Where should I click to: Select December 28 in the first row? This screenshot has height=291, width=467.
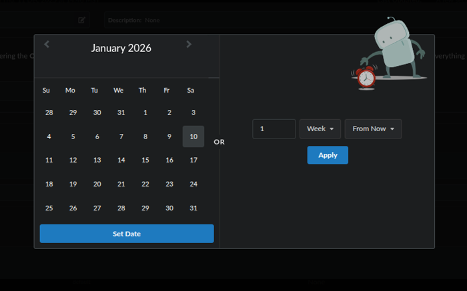pos(49,113)
